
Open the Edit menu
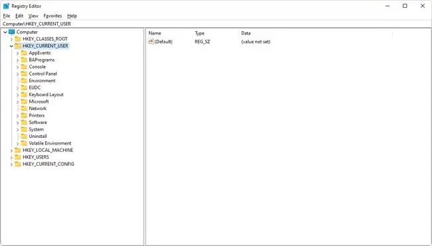pos(19,16)
